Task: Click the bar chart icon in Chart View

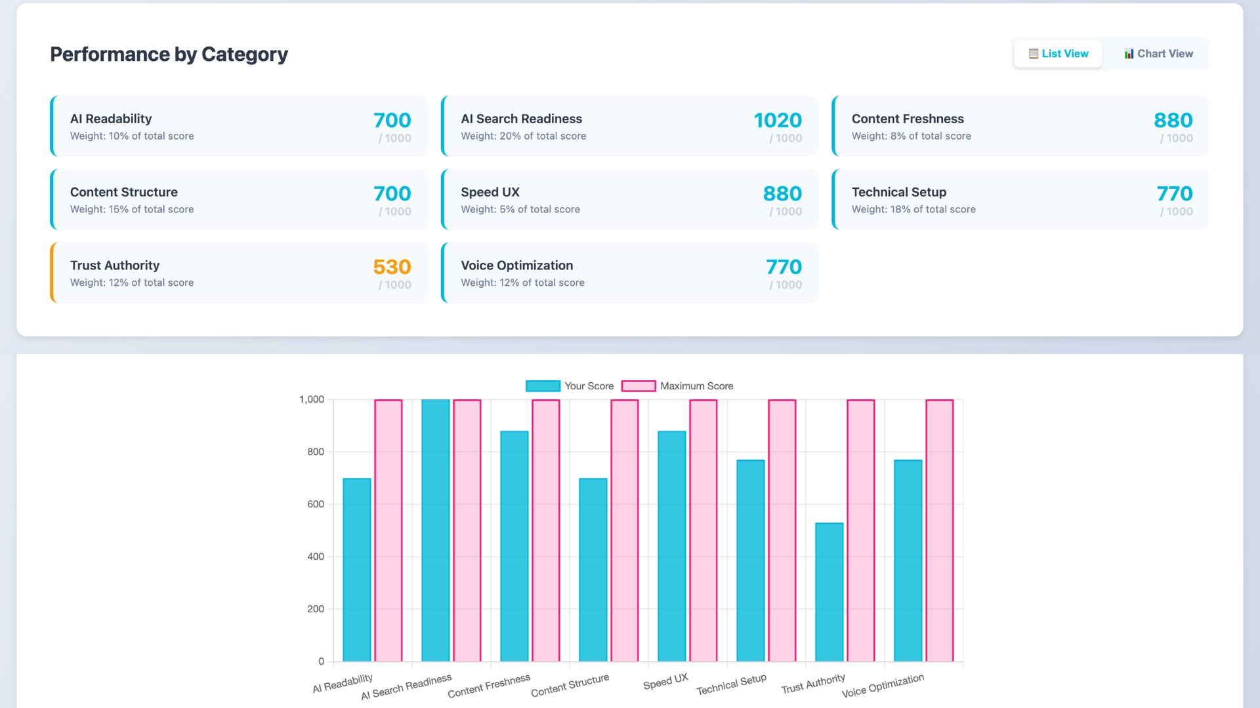Action: click(1129, 54)
